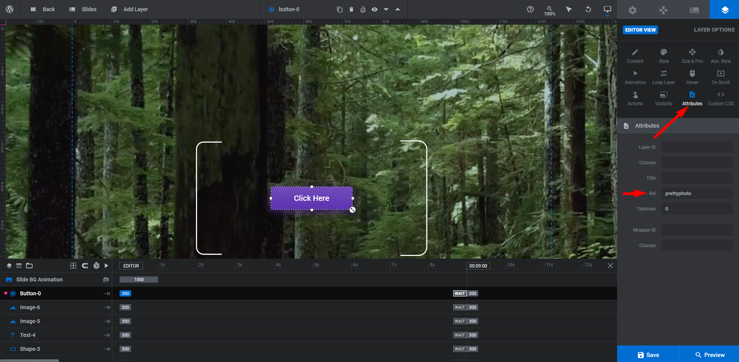Click the Wrapper ID input field
This screenshot has width=739, height=362.
697,230
